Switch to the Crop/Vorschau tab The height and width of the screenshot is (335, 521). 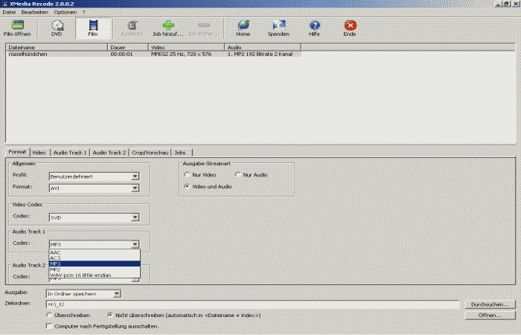[x=150, y=153]
